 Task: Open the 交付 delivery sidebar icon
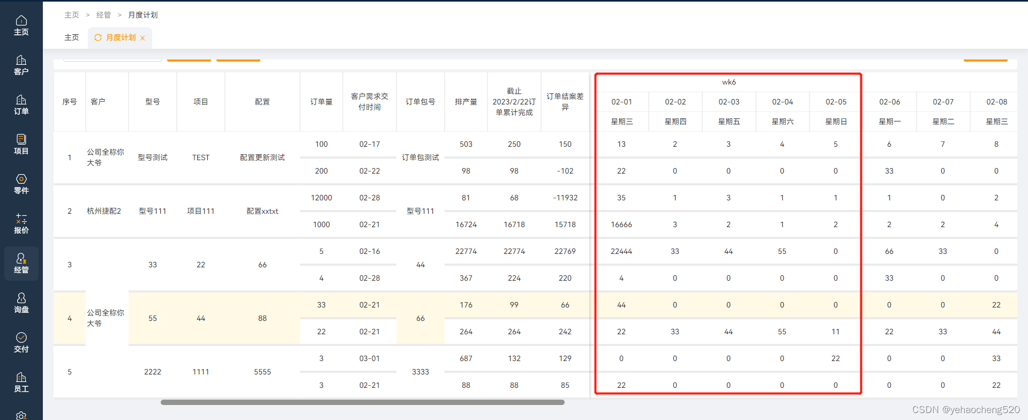pos(21,343)
